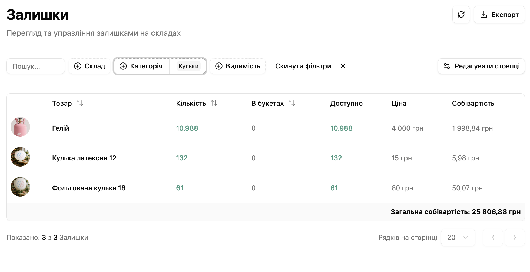Click the Експорт download button
This screenshot has height=272, width=530.
499,15
